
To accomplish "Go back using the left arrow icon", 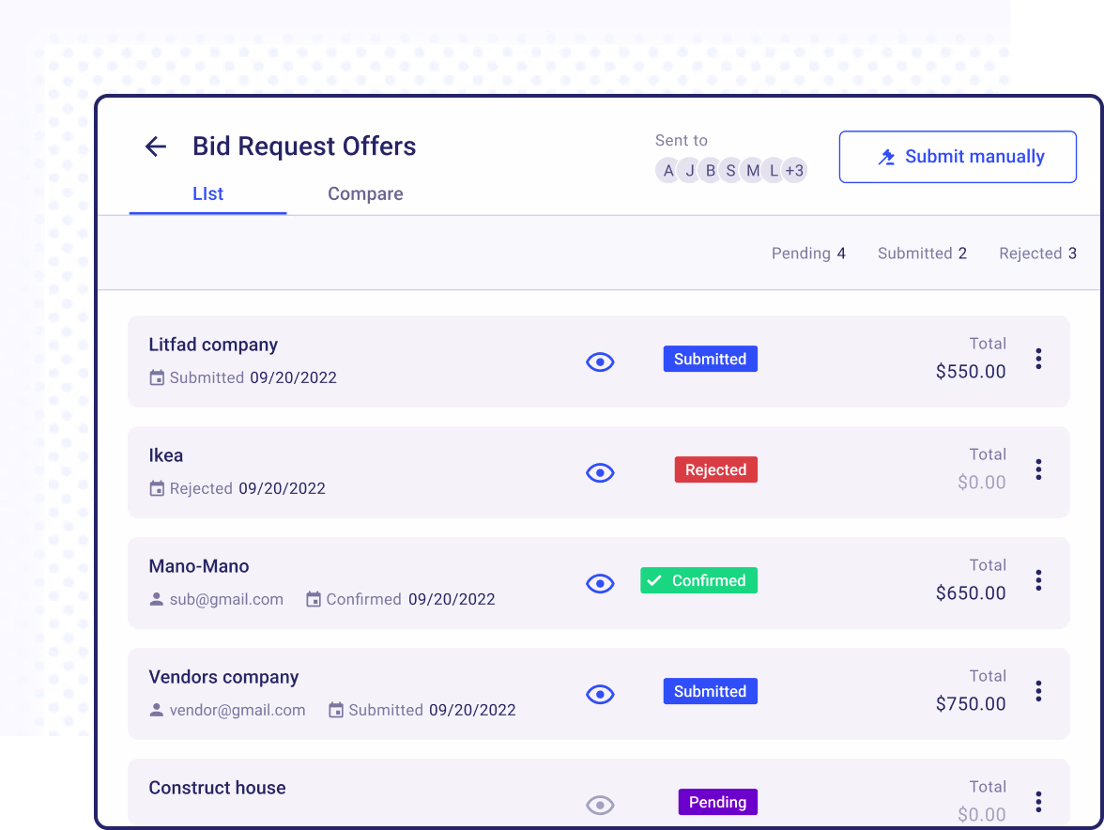I will coord(156,146).
